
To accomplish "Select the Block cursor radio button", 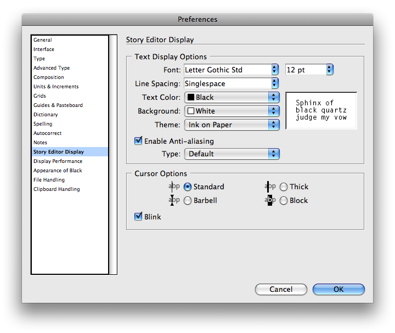I will [x=284, y=200].
